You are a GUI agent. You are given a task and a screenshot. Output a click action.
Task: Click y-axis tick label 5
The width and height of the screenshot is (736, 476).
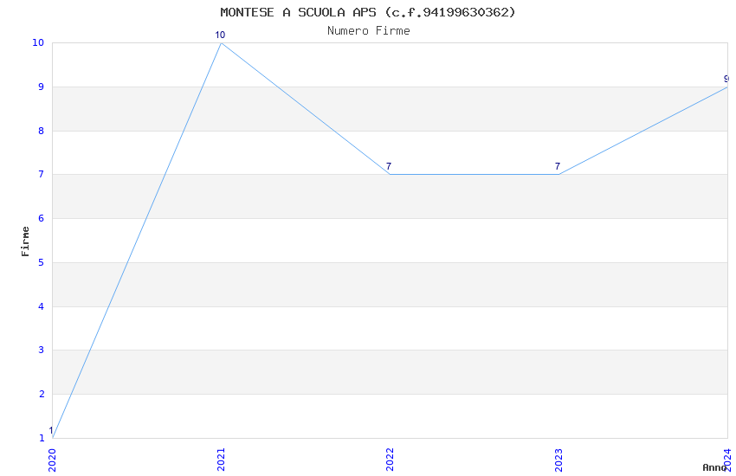[x=41, y=263]
